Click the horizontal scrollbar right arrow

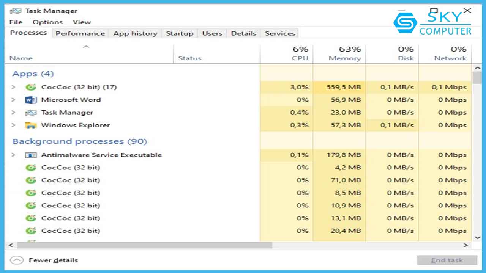[466, 245]
